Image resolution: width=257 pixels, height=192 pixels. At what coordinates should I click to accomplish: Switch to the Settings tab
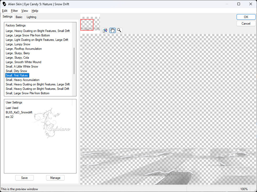(x=8, y=17)
